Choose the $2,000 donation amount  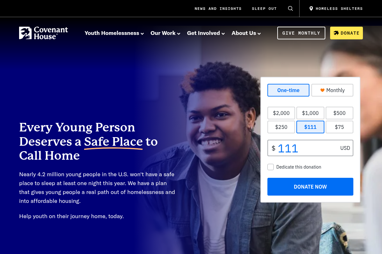(281, 113)
